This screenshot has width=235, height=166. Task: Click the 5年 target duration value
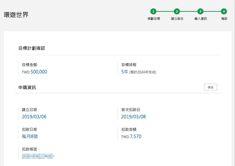point(125,72)
